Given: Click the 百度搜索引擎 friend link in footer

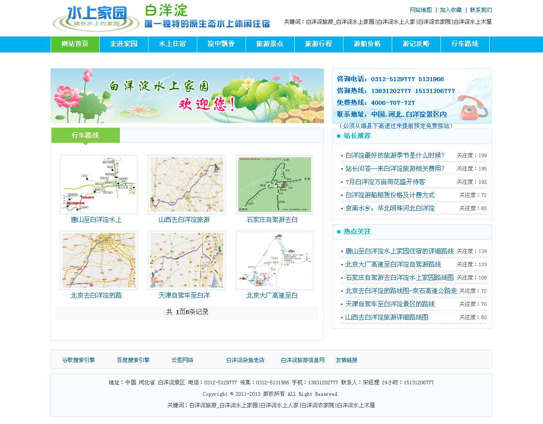Looking at the screenshot, I should (x=133, y=360).
